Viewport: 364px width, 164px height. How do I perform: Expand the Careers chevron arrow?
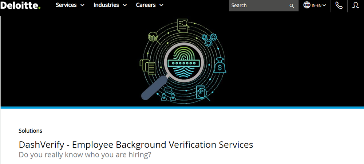coord(161,5)
